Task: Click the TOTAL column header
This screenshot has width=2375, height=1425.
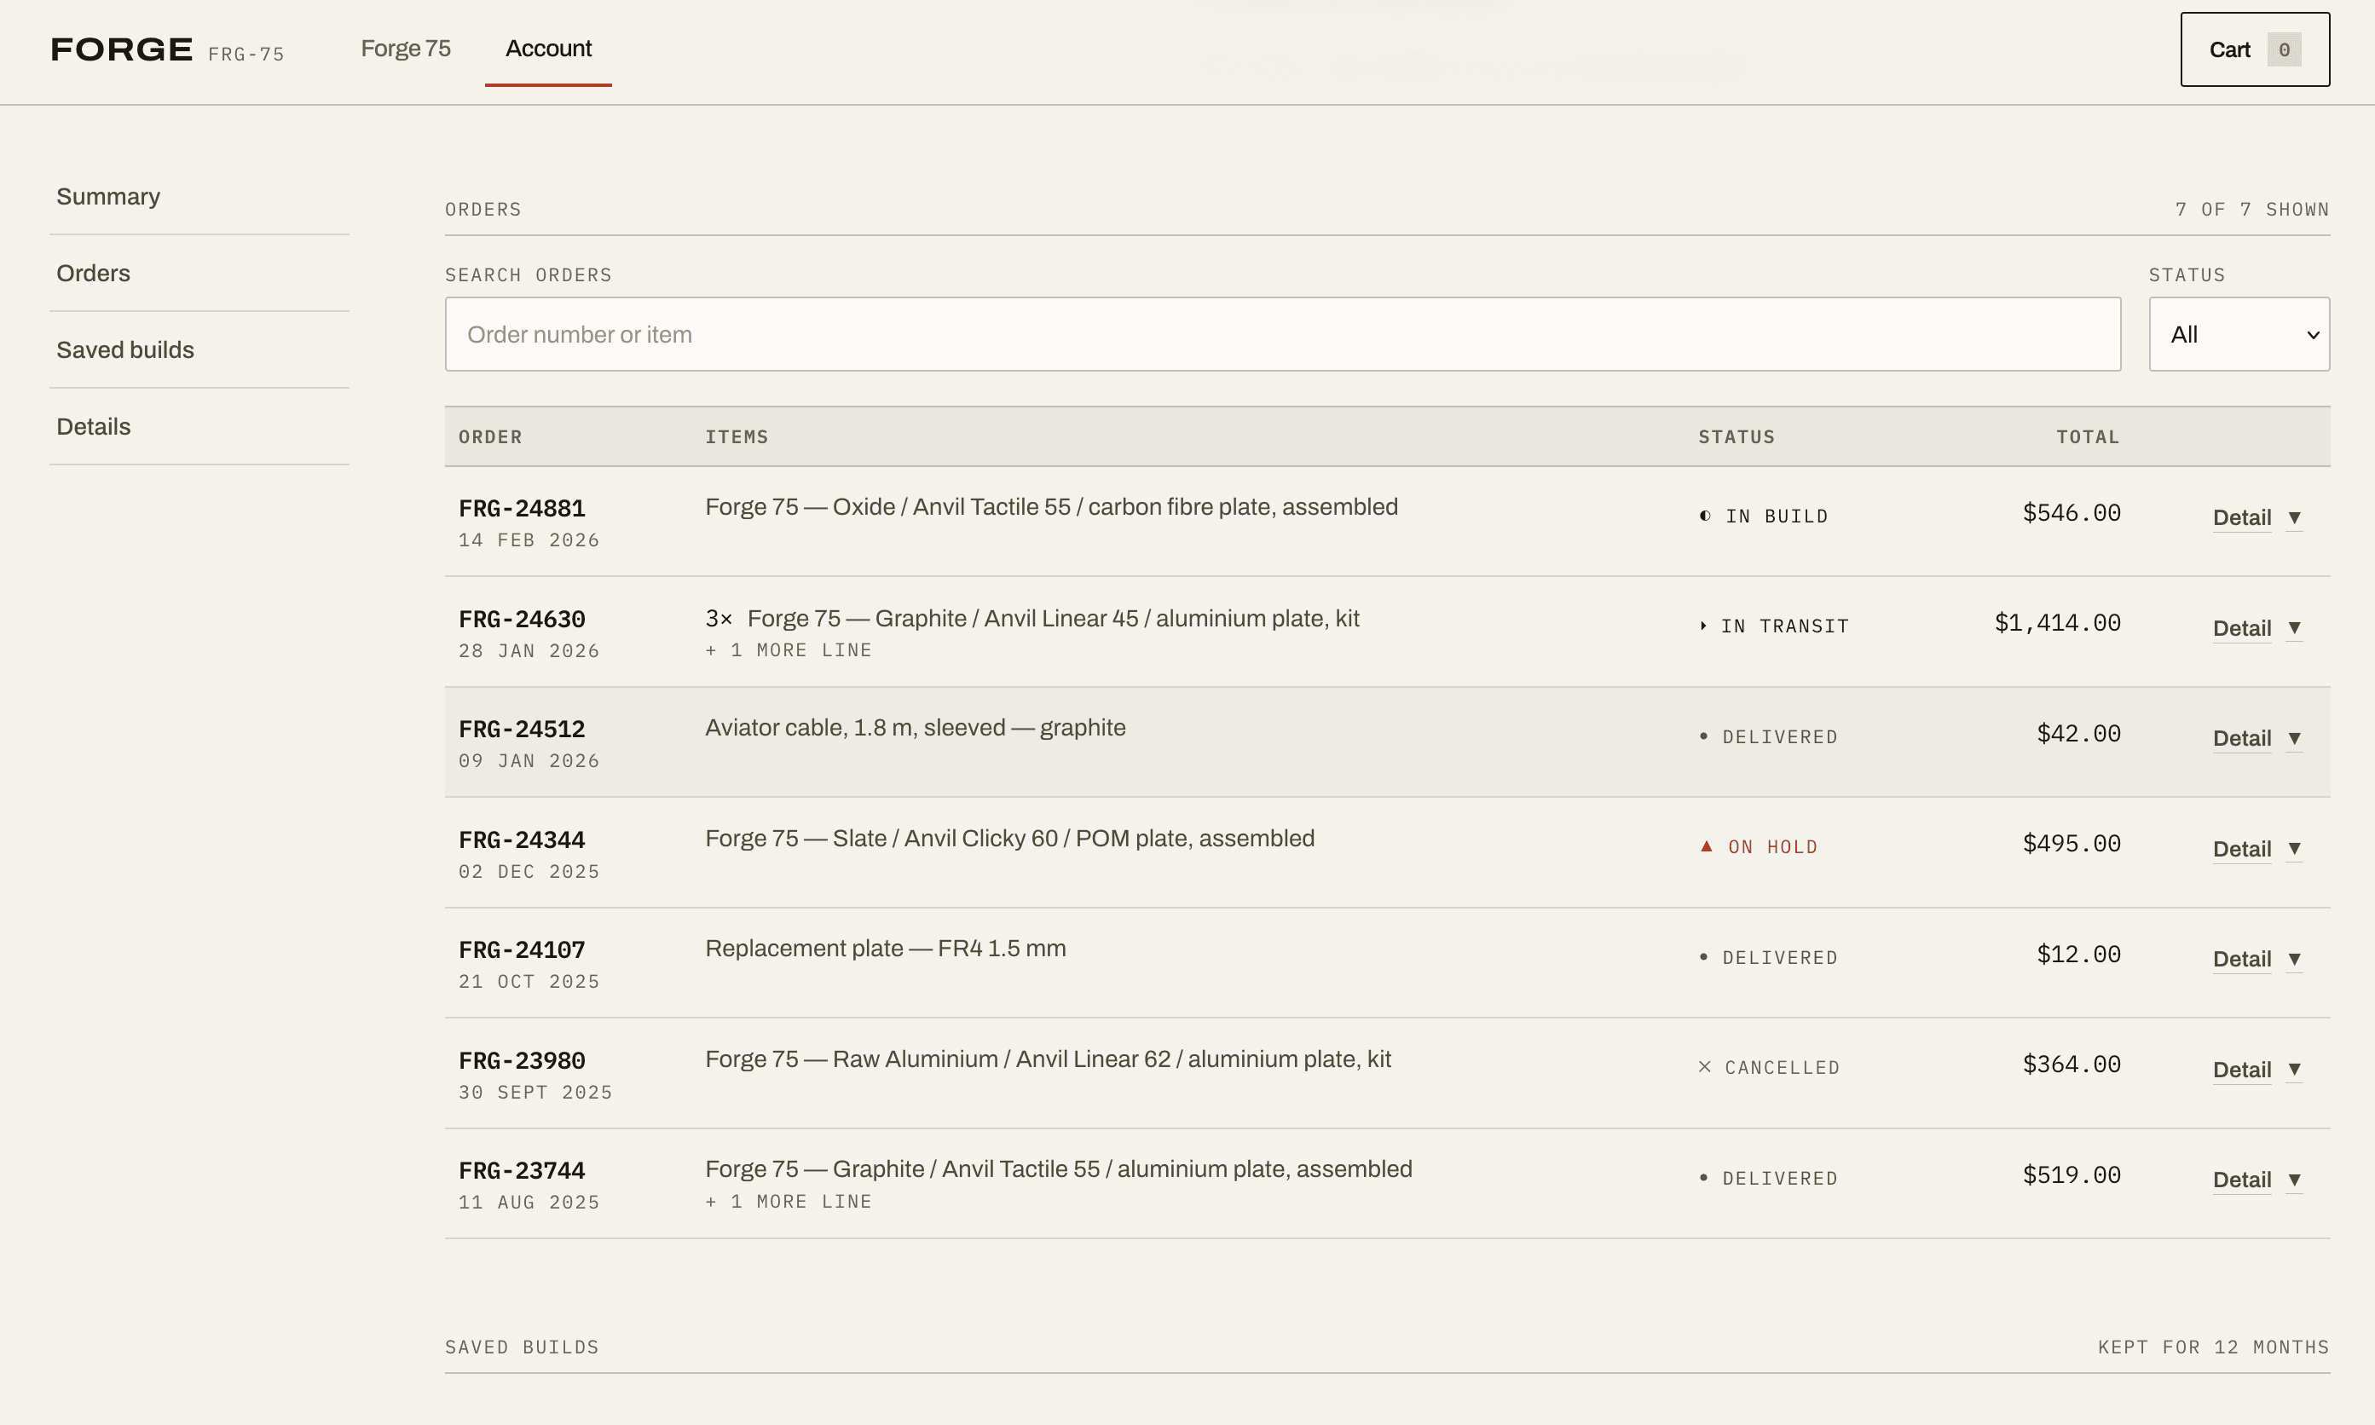Action: point(2088,437)
